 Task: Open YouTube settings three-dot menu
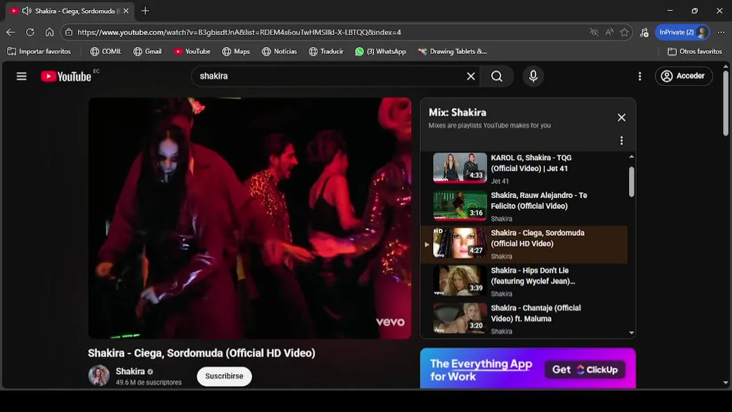click(640, 76)
